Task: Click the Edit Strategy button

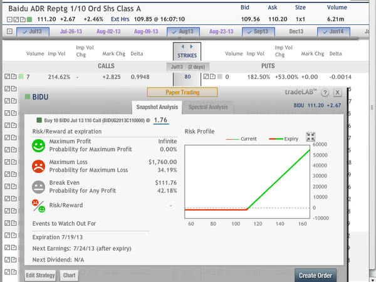Action: (40, 275)
